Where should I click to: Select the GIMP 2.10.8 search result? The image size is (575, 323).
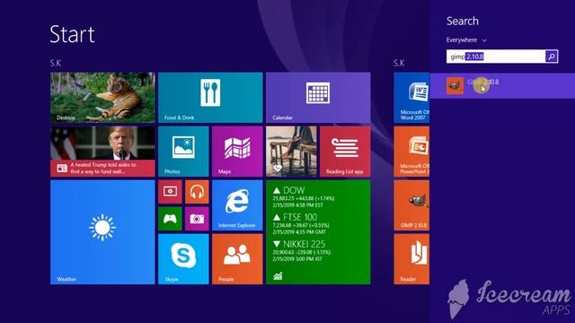pyautogui.click(x=502, y=85)
